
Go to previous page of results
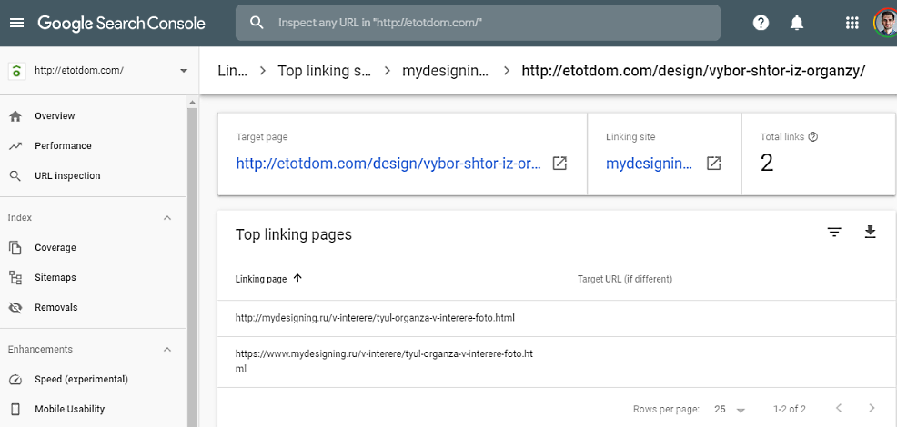[x=839, y=408]
